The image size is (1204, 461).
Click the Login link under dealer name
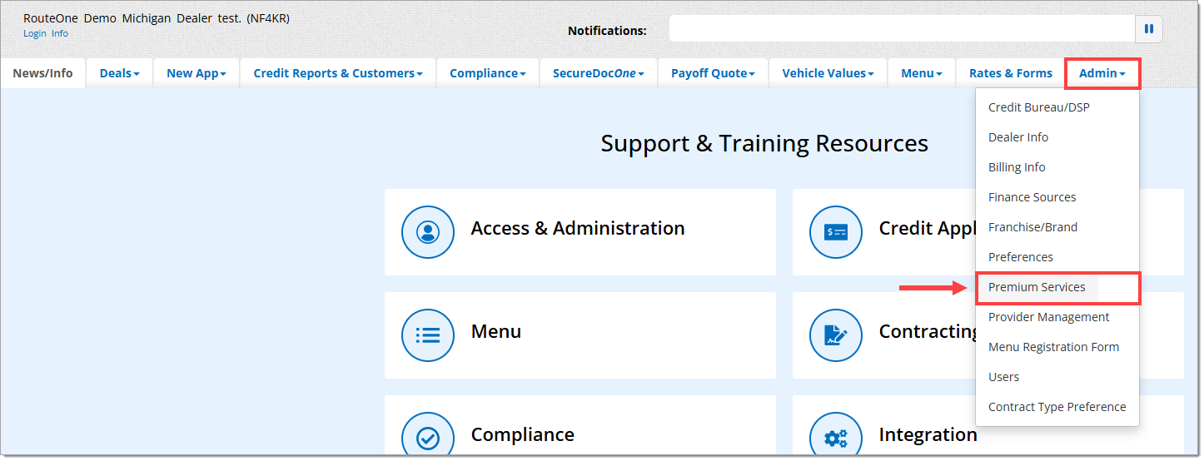(35, 34)
